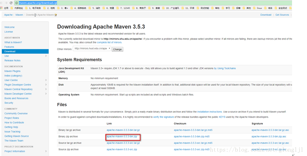The image size is (307, 156).
Task: Open What is Maven? sidebar item
Action: point(13,42)
